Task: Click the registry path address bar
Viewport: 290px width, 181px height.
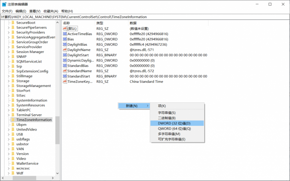Action: pos(145,17)
